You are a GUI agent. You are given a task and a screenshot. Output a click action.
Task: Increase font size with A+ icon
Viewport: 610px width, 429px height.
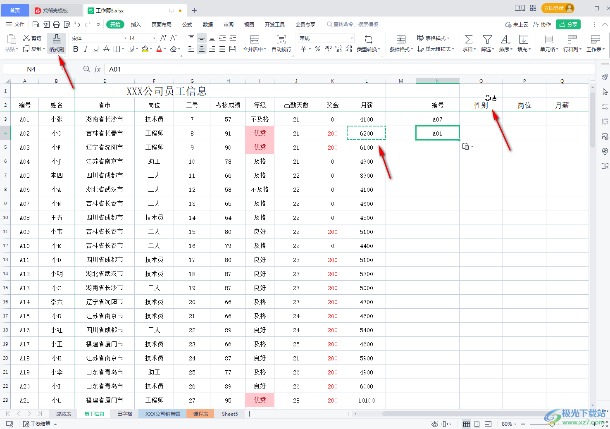point(163,38)
